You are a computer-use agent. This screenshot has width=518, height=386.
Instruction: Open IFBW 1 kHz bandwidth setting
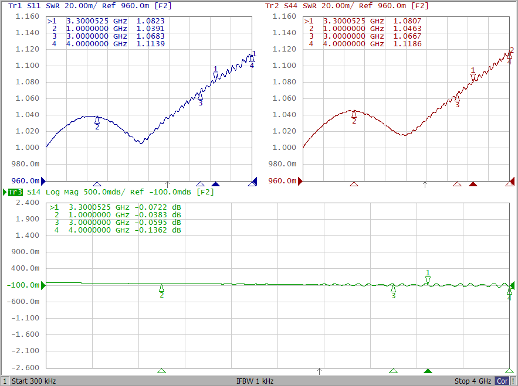[255, 381]
